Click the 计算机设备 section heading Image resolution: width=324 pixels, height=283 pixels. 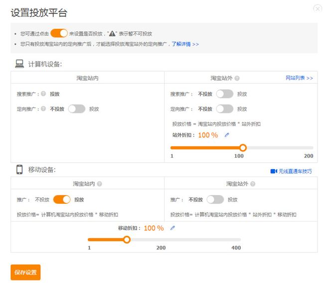(x=45, y=64)
